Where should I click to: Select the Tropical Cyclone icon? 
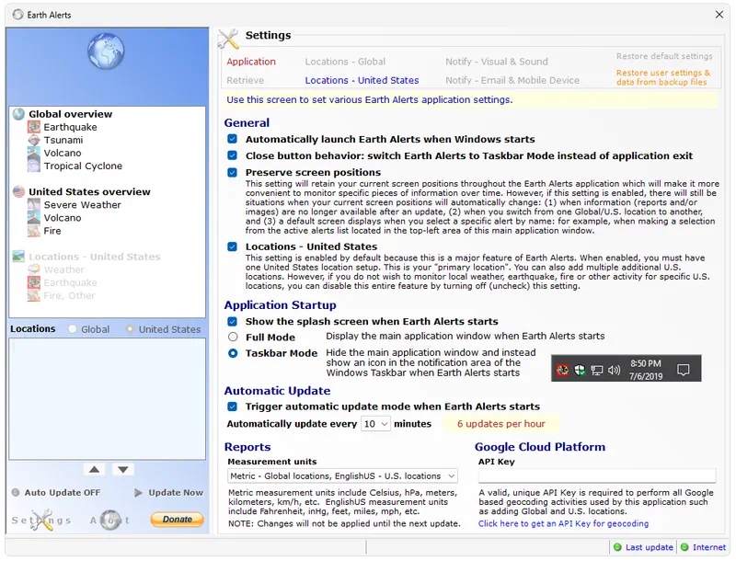coord(34,166)
